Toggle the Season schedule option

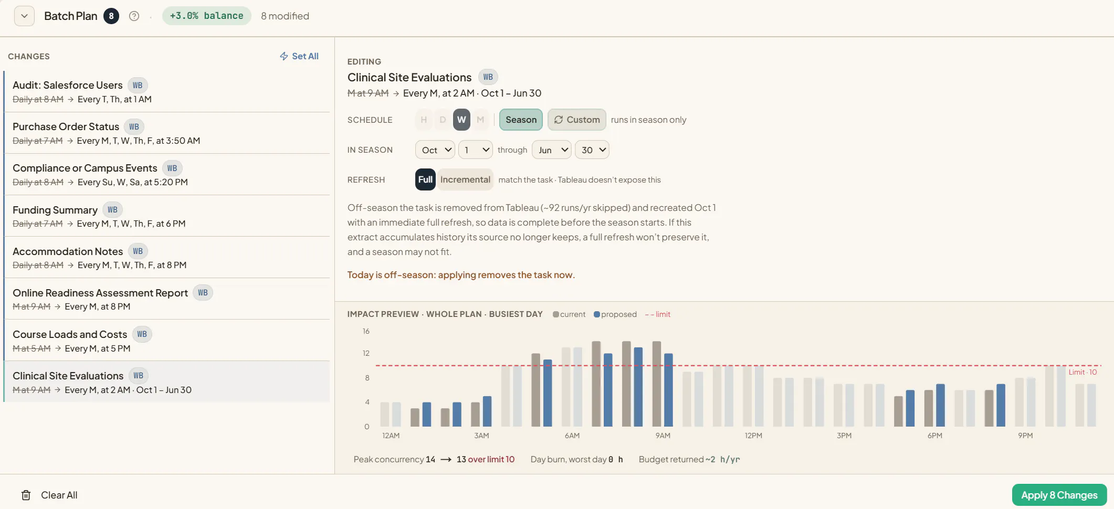(521, 120)
